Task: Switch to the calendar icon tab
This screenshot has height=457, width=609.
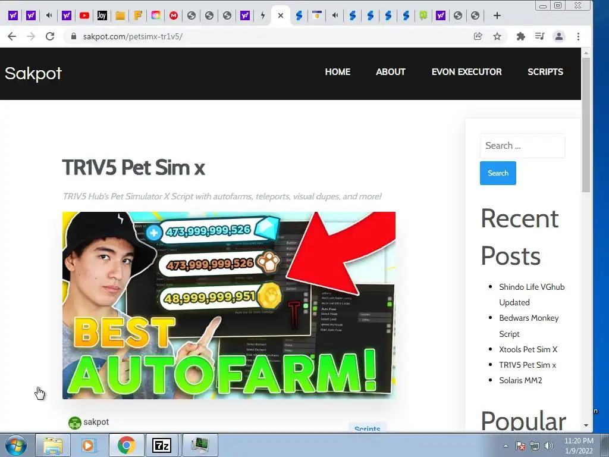Action: [x=317, y=15]
